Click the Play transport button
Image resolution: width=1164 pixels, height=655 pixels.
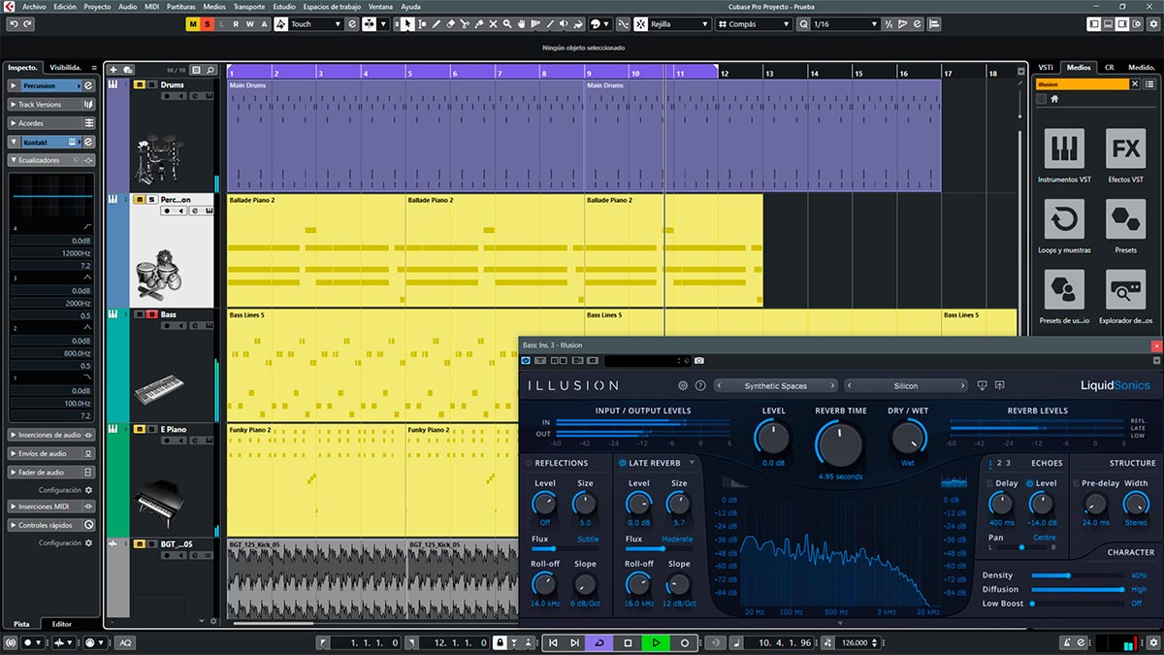pos(657,642)
